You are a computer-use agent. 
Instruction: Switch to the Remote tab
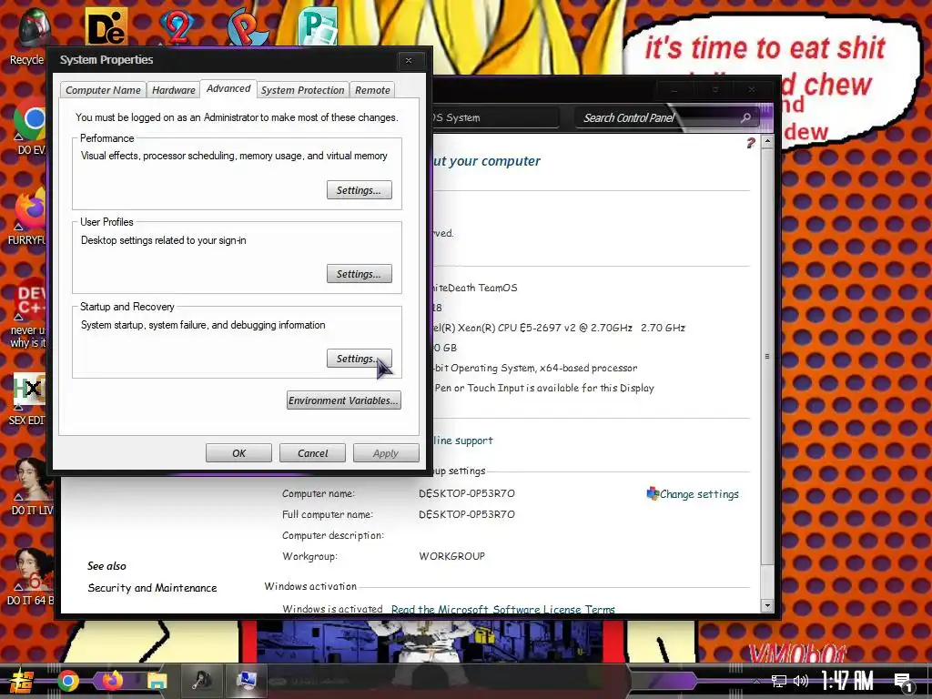pos(372,90)
